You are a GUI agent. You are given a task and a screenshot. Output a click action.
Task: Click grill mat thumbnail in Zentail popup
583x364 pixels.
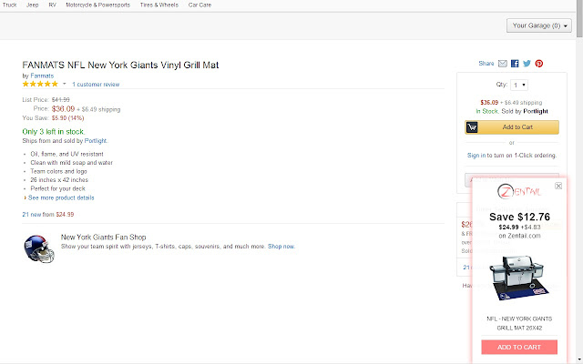click(x=518, y=278)
